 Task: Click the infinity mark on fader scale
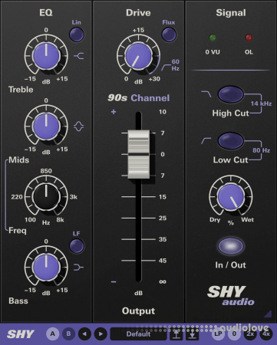(163, 281)
